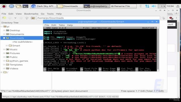Open a new tab with file manager toolbar icon
The width and height of the screenshot is (181, 102).
pyautogui.click(x=4, y=18)
